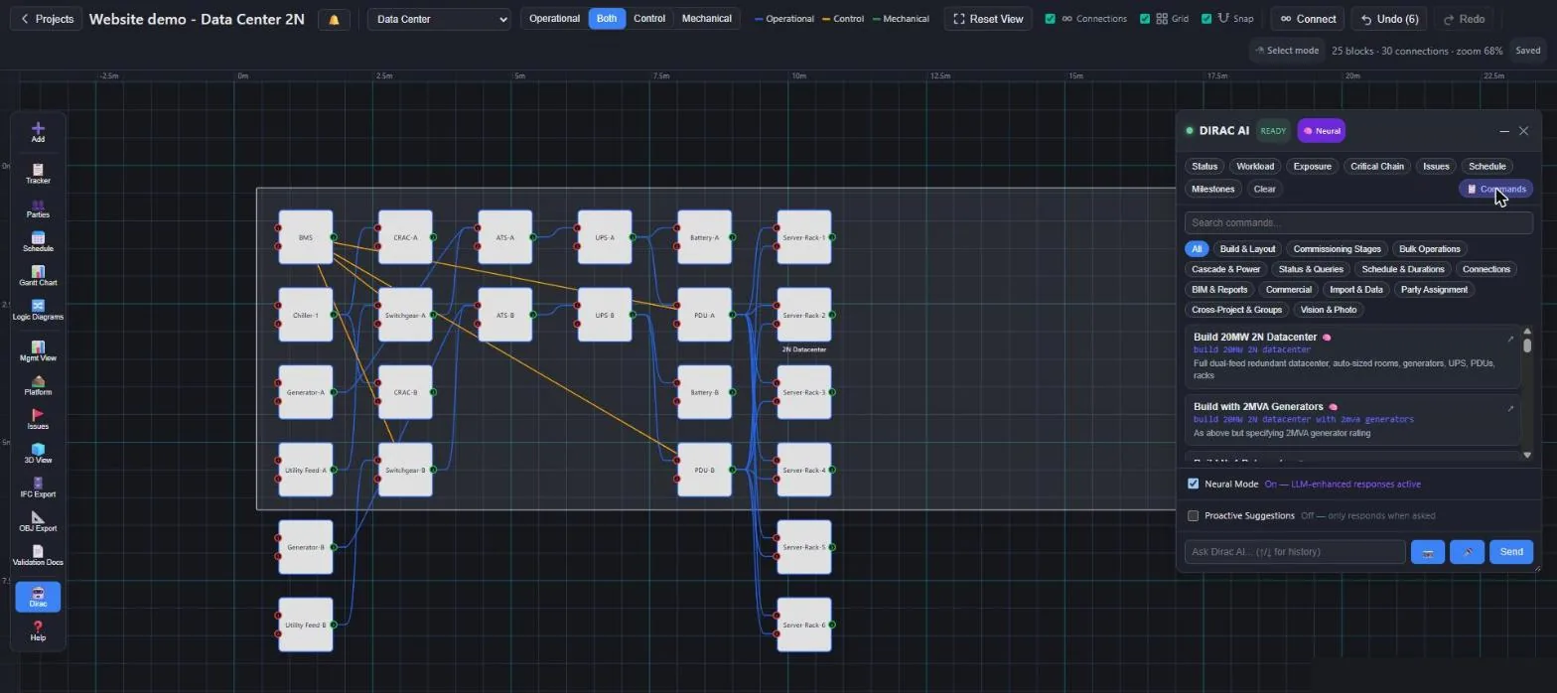Filter commands by All
Viewport: 1557px width, 693px height.
tap(1197, 249)
